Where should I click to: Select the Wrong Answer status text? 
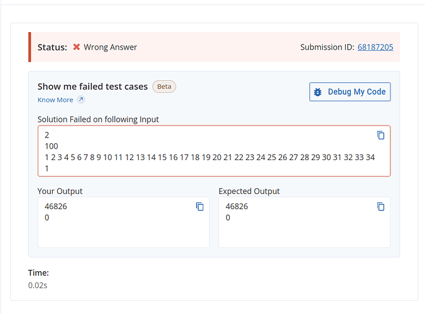tap(110, 47)
